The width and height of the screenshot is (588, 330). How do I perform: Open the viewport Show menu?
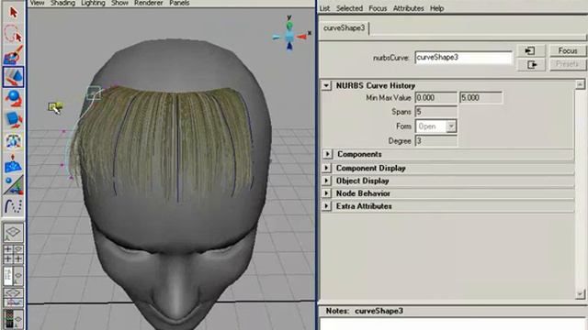click(119, 3)
